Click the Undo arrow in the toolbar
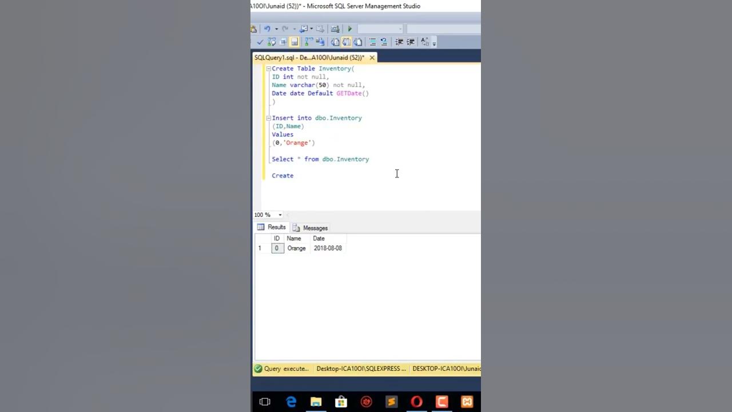Image resolution: width=732 pixels, height=412 pixels. coord(267,29)
